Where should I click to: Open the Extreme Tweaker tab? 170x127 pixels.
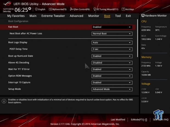tap(53, 16)
